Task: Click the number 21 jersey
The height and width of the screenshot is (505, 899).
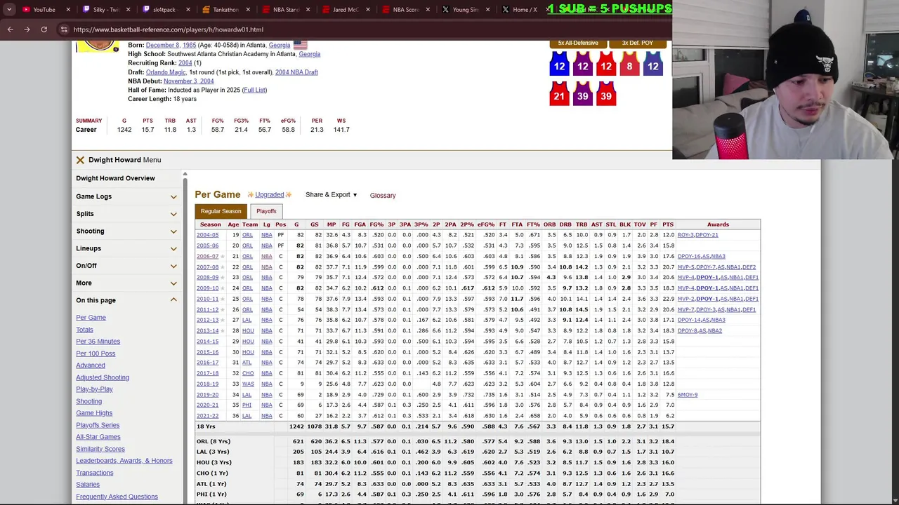Action: click(559, 95)
